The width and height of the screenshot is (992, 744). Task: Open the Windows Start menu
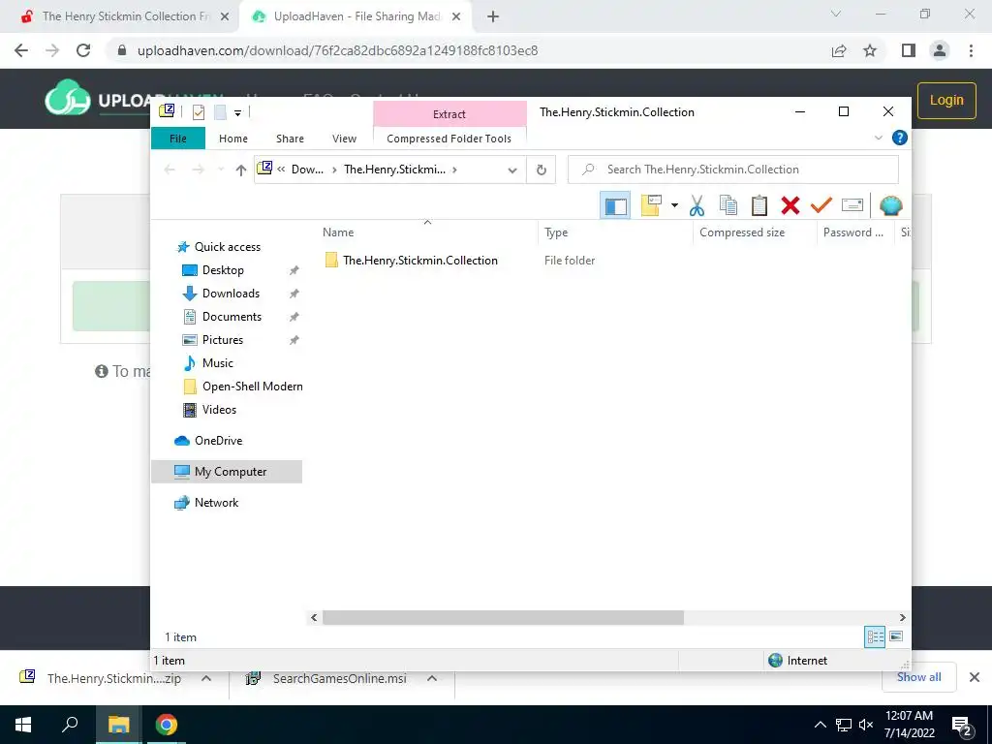tap(23, 725)
